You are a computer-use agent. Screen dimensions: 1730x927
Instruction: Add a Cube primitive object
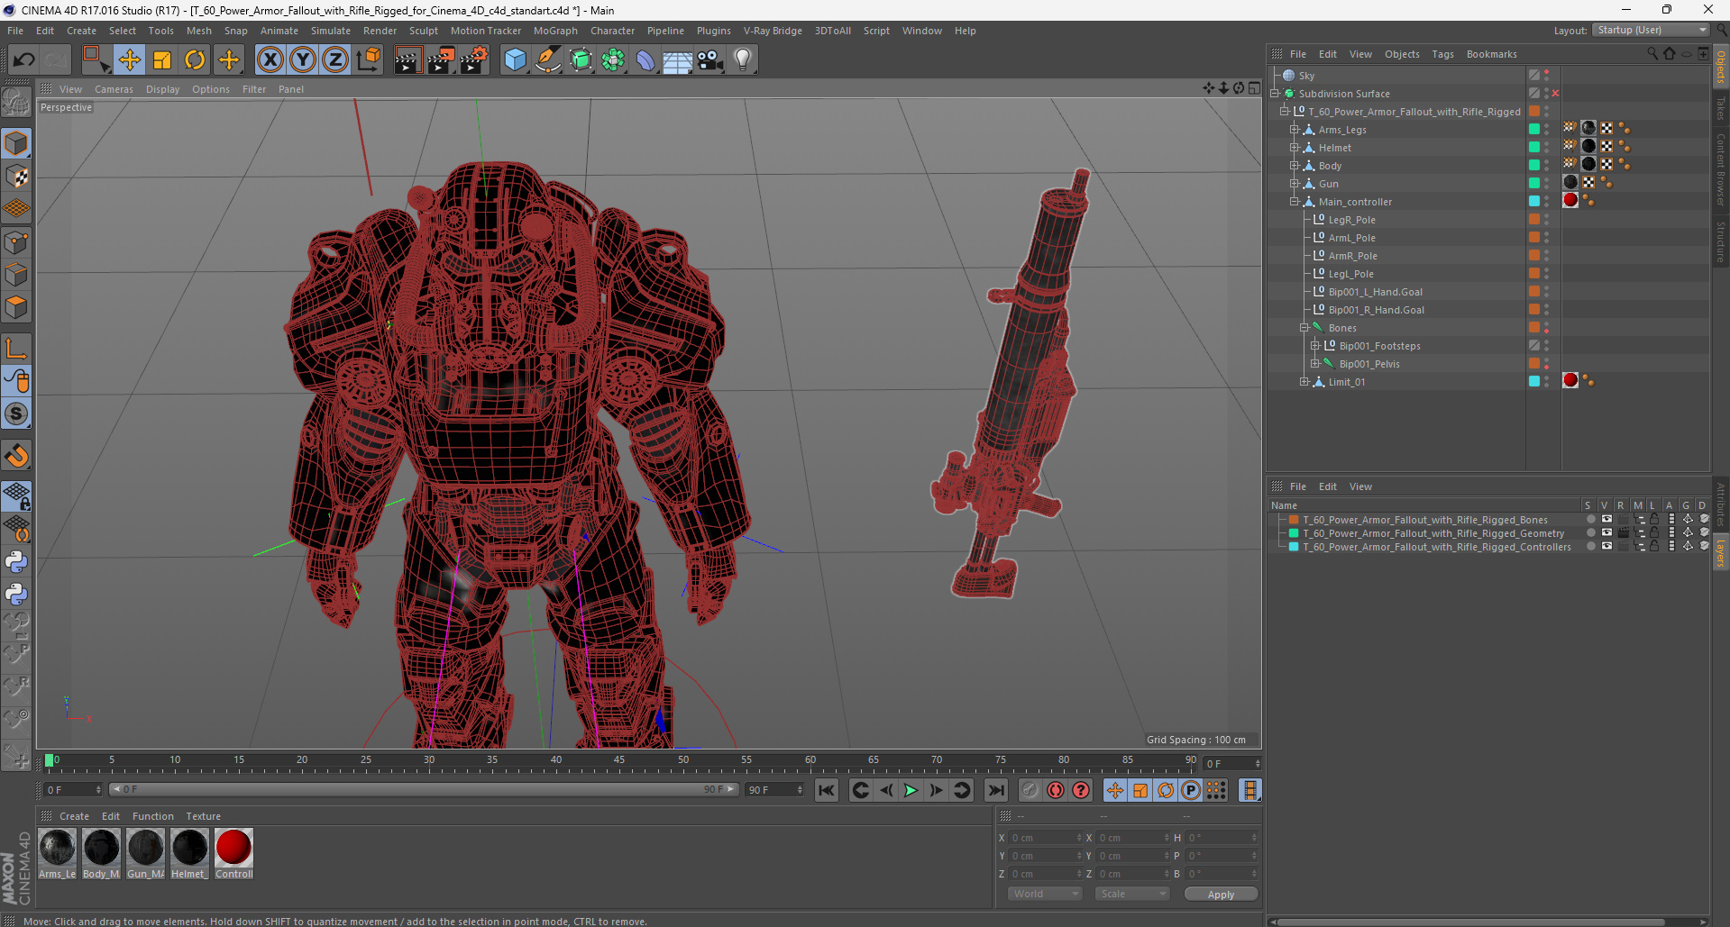click(515, 60)
